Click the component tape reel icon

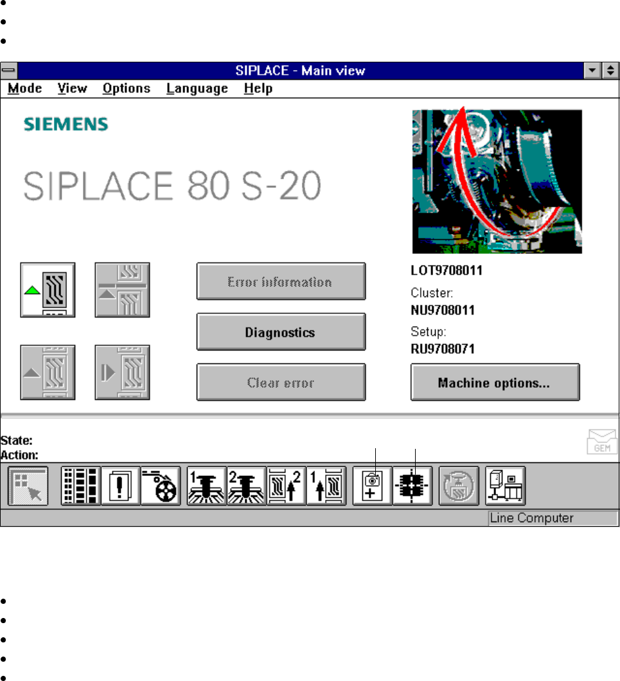(x=161, y=486)
